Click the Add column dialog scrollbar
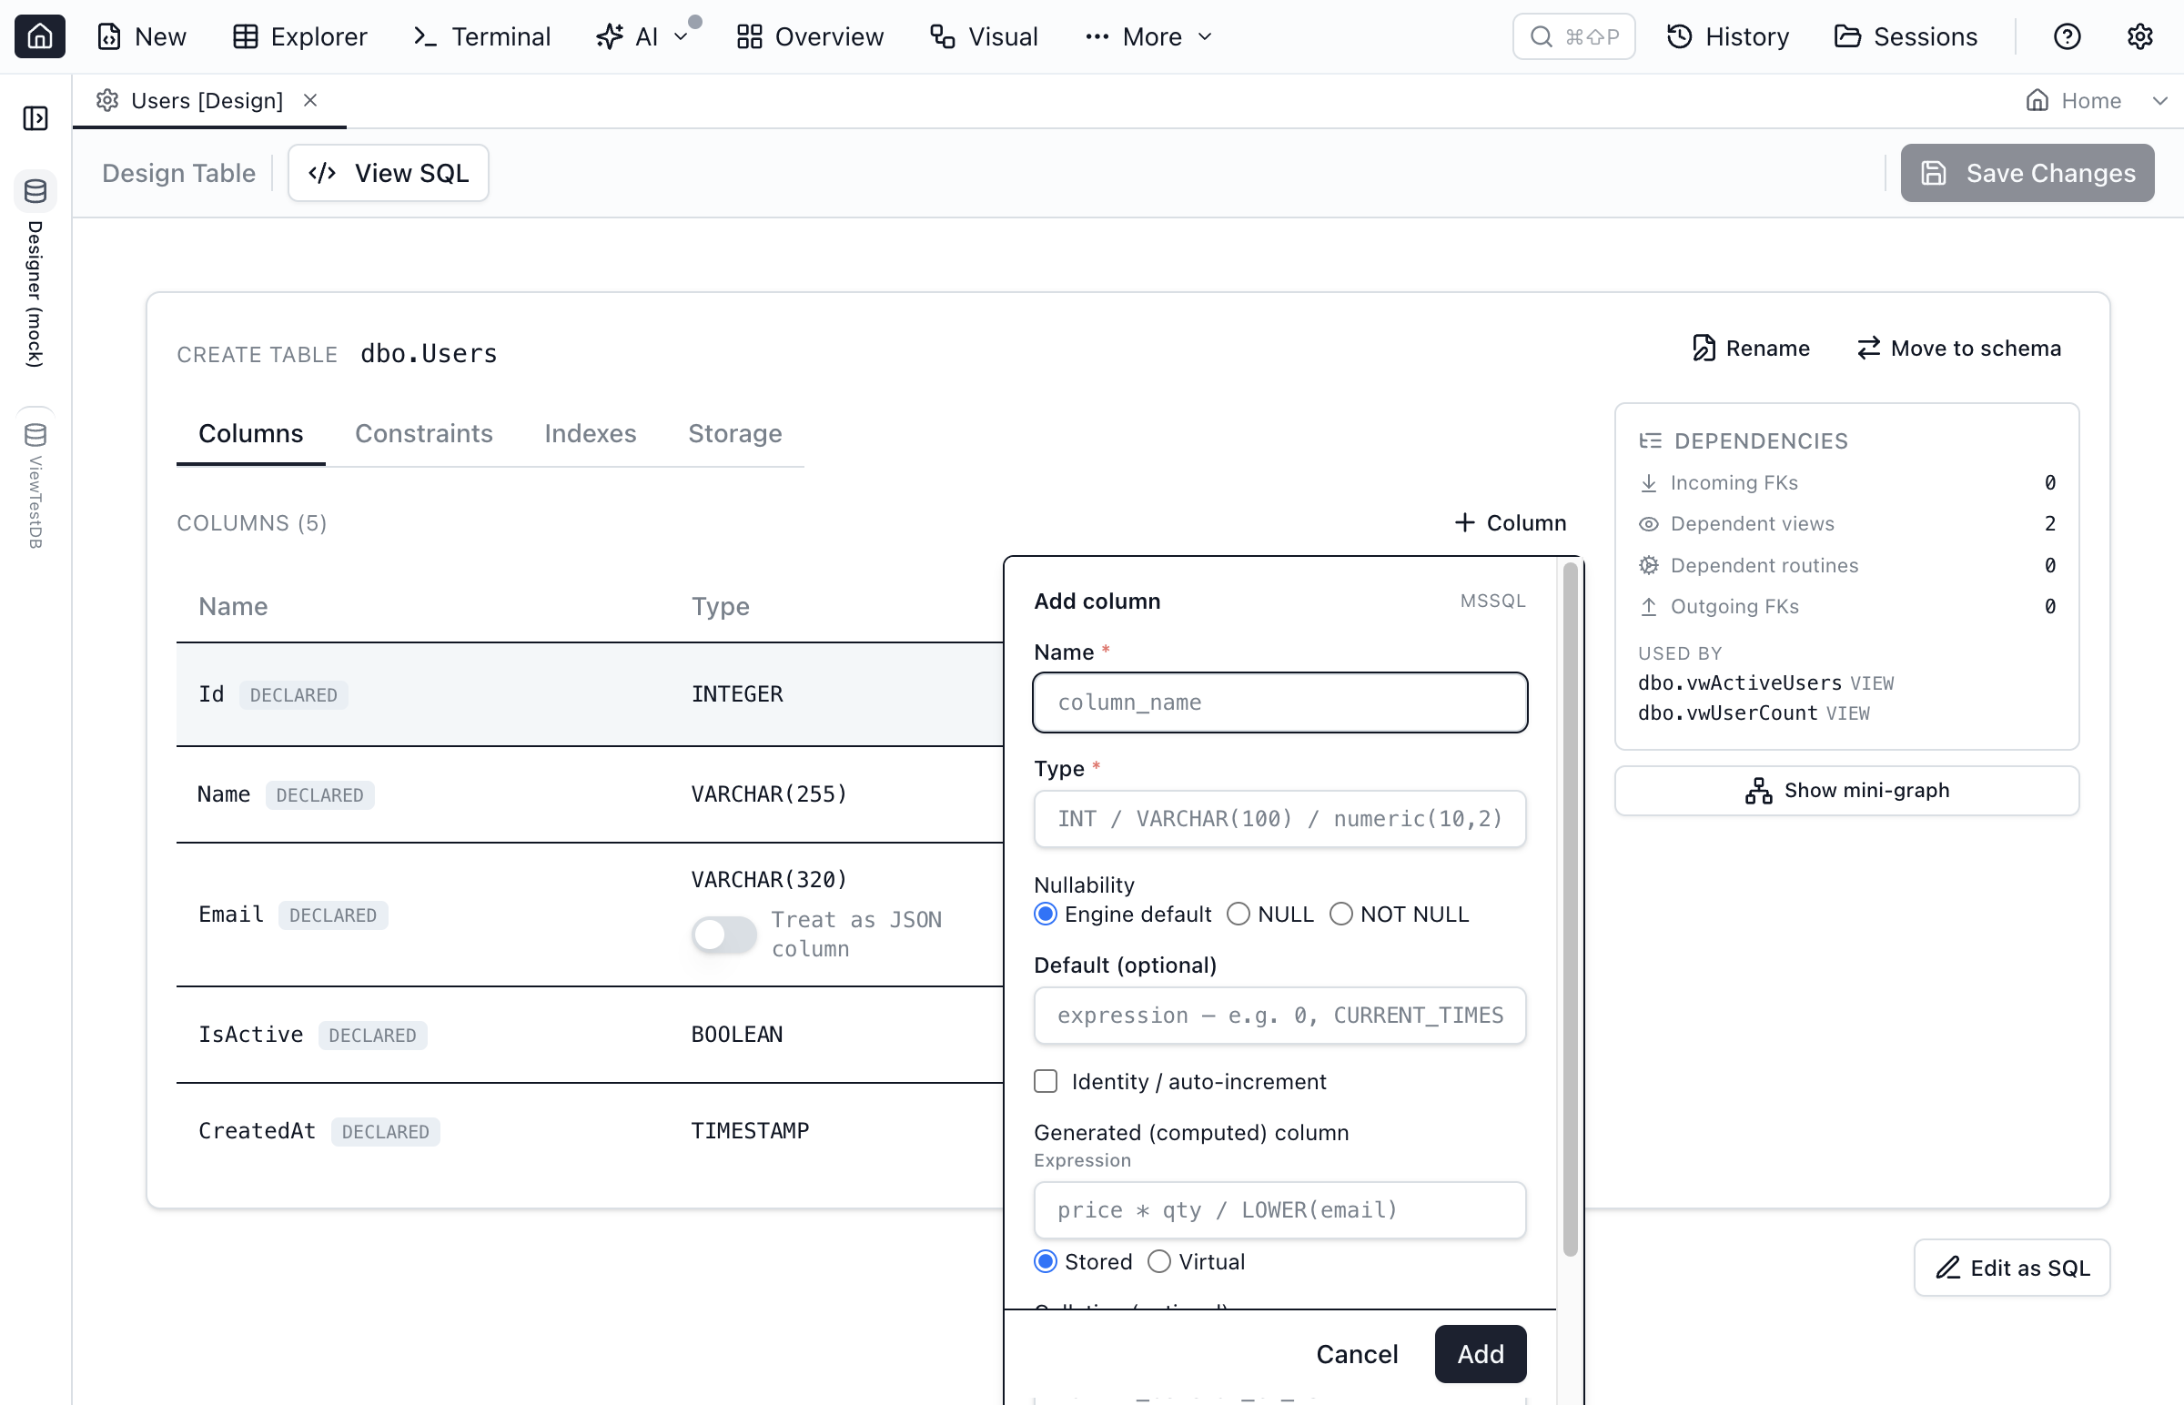Screen dimensions: 2184x1405 (x=1570, y=910)
